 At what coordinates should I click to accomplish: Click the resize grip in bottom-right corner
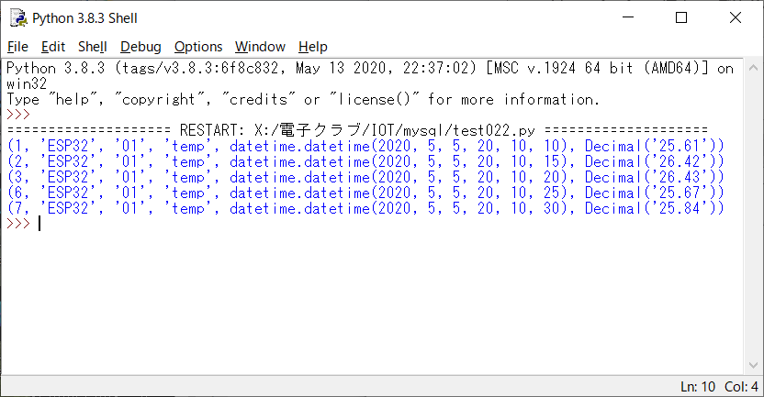[758, 391]
